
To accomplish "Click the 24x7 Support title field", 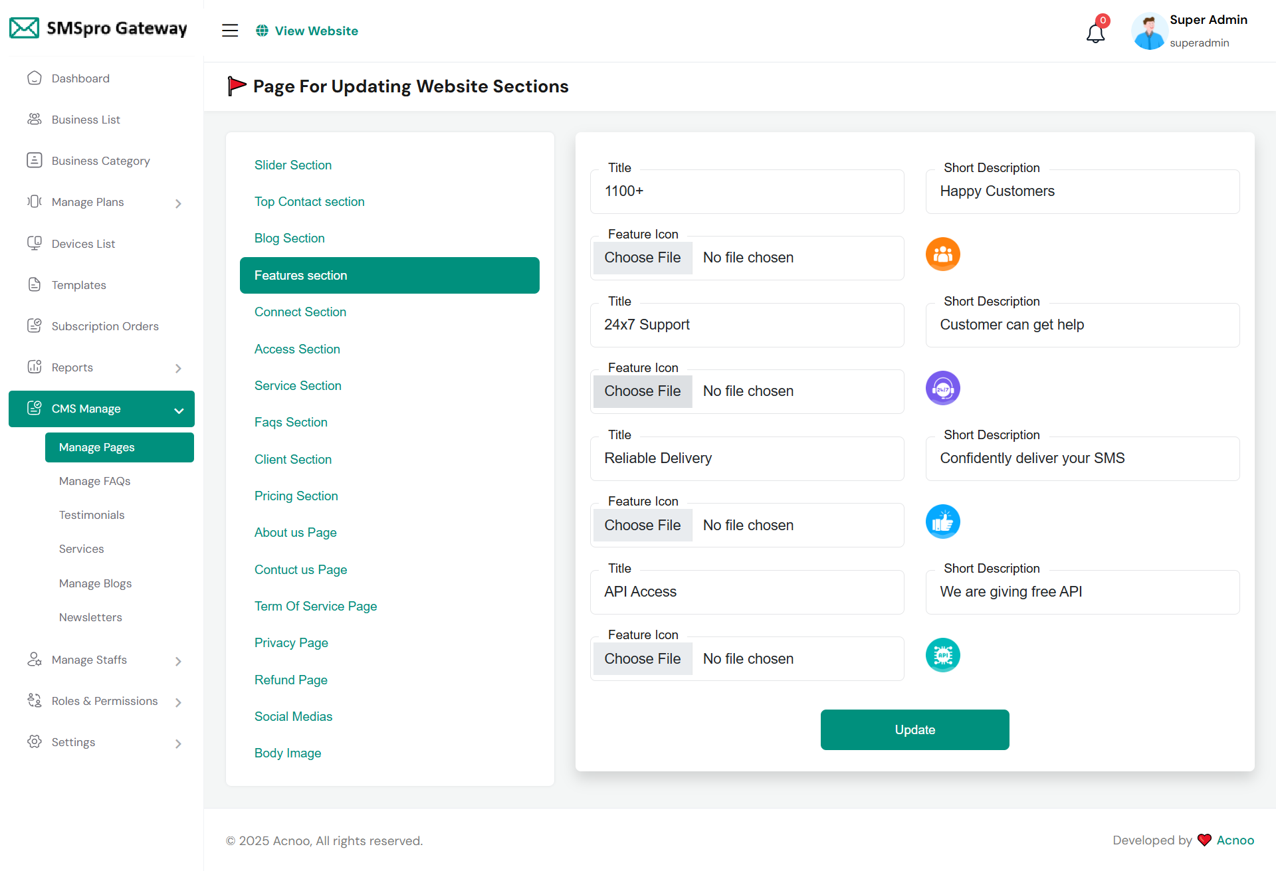I will point(746,325).
